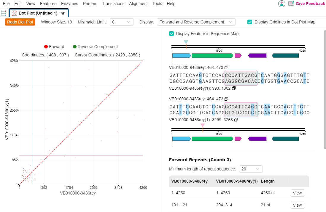Click the 21 nt length cell

[x=265, y=205]
